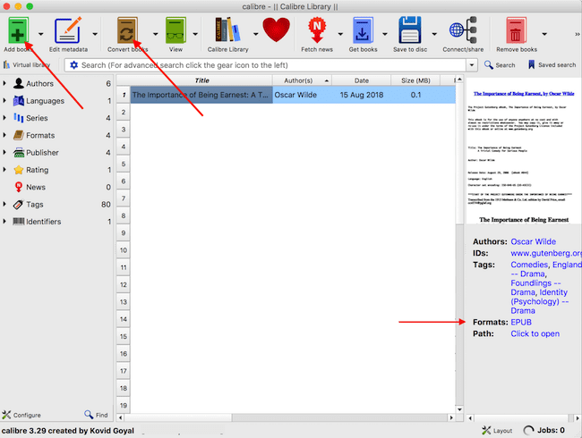Open the Save to disc dropdown arrow
The image size is (582, 438).
pos(434,34)
